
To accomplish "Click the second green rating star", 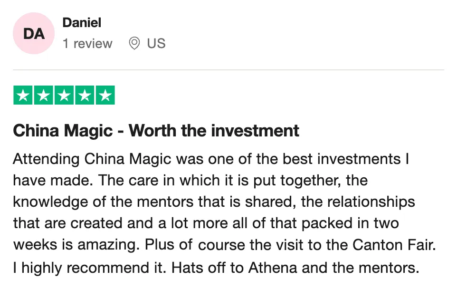I will coord(43,96).
